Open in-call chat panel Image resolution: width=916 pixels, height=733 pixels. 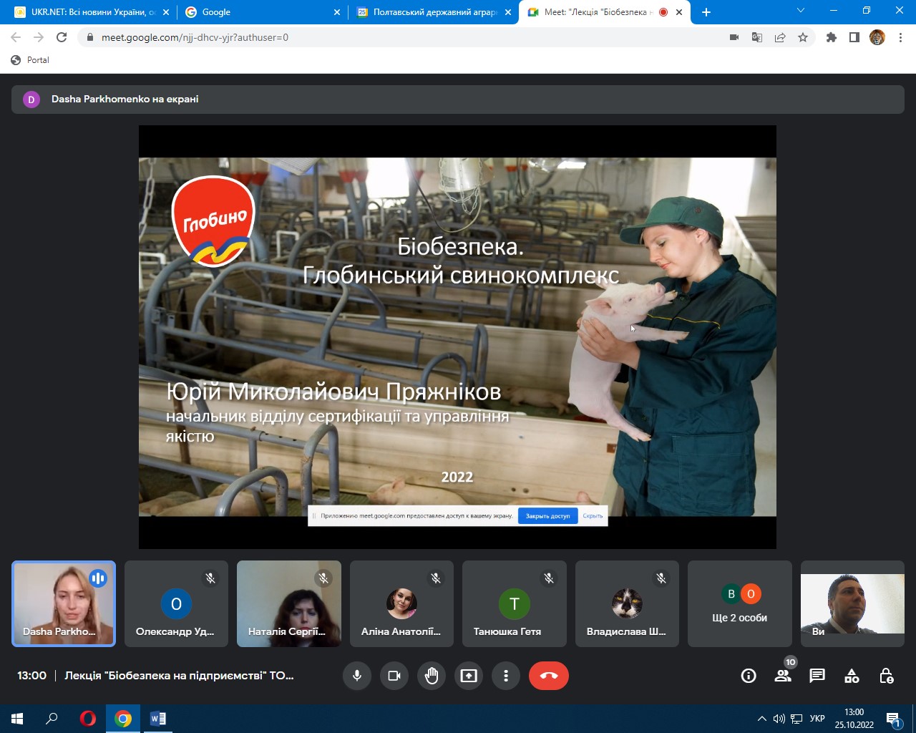(x=817, y=676)
